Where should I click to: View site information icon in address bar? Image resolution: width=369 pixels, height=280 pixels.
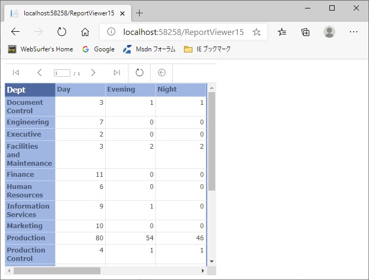pyautogui.click(x=111, y=32)
